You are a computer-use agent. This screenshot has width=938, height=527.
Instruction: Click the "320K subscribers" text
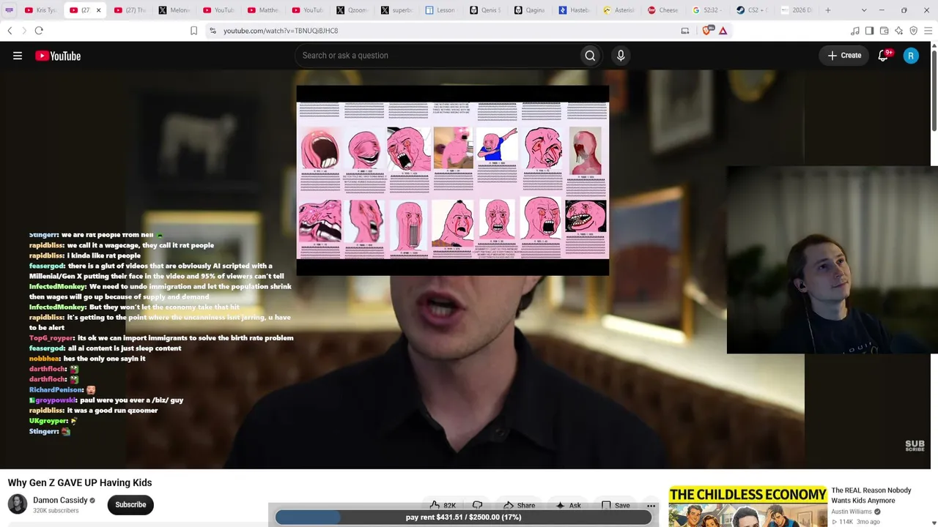56,510
